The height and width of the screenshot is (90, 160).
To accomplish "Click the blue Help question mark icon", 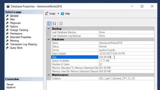I will point(62,13).
